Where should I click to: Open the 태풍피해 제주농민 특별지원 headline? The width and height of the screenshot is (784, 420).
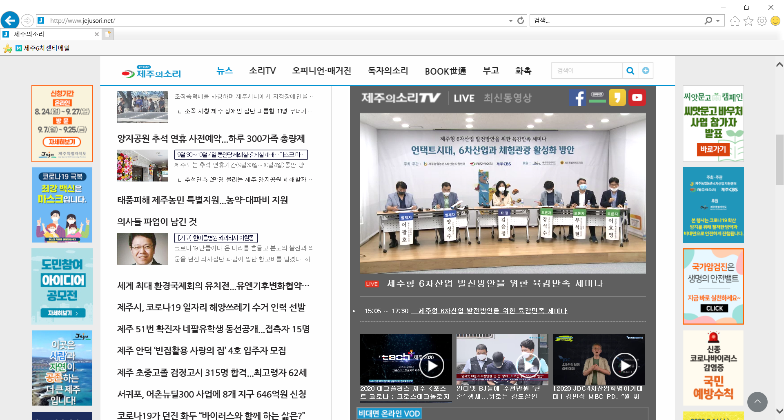[203, 200]
